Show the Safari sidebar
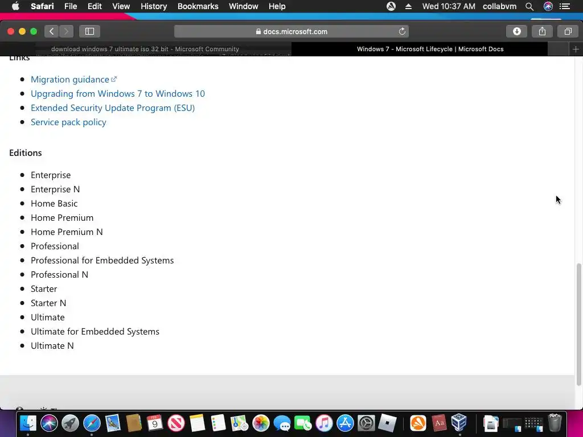583x437 pixels. (x=89, y=32)
